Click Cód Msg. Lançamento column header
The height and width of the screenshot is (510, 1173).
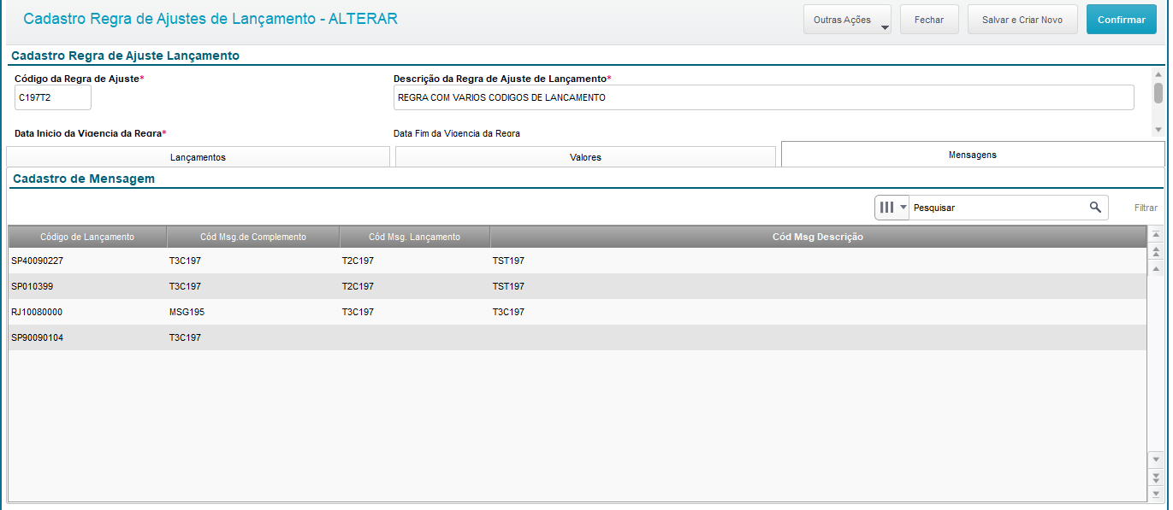[415, 237]
